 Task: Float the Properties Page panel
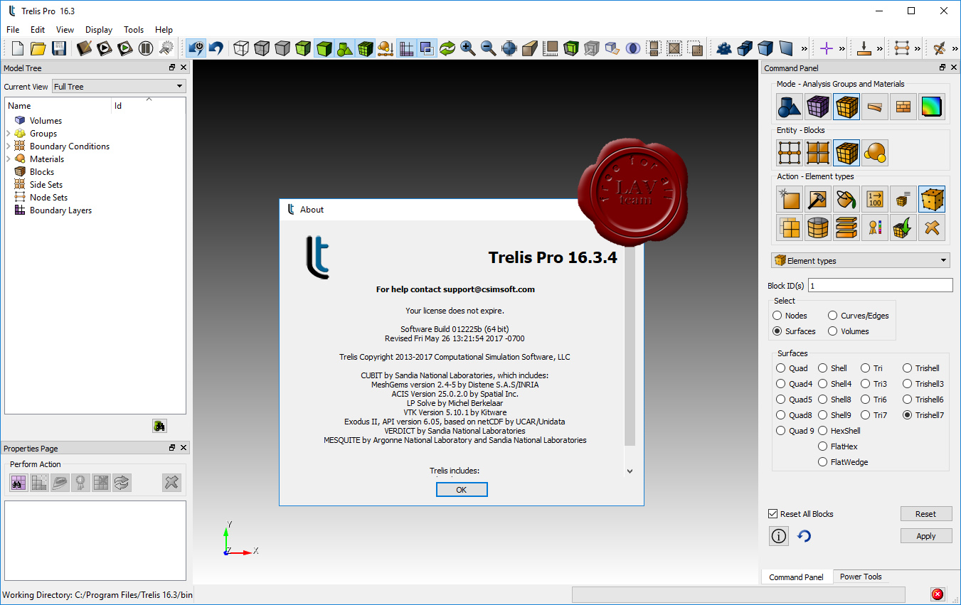(x=172, y=448)
